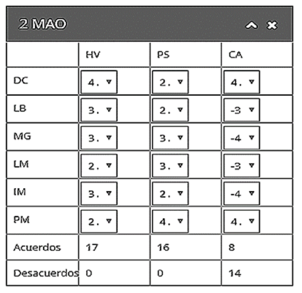Select the Desacuerdos value 14 under CA

point(235,273)
